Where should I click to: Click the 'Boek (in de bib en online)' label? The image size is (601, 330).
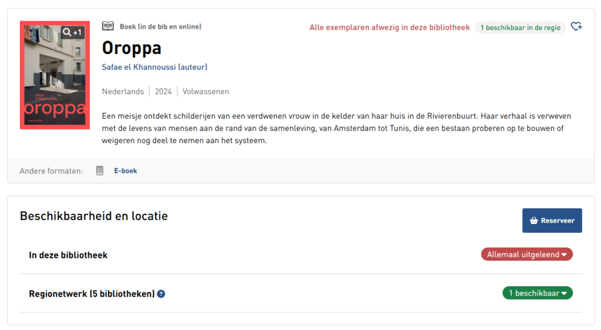coord(160,26)
